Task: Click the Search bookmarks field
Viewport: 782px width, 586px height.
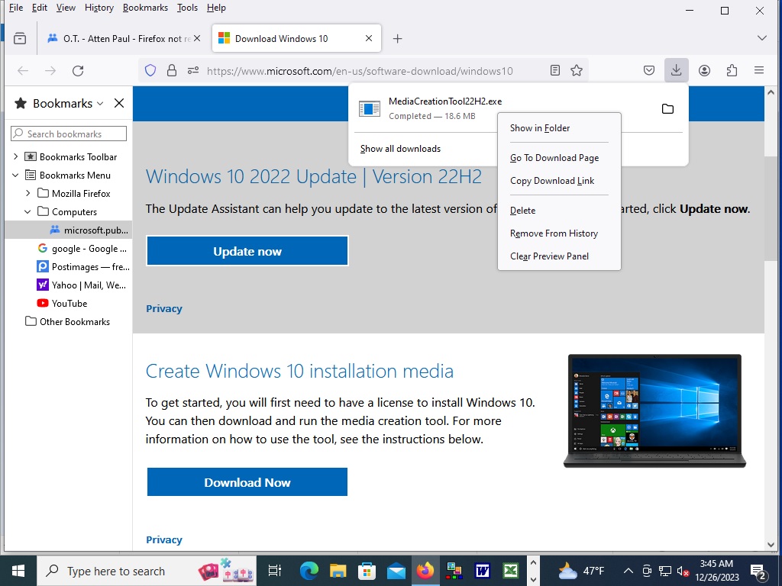Action: click(69, 134)
